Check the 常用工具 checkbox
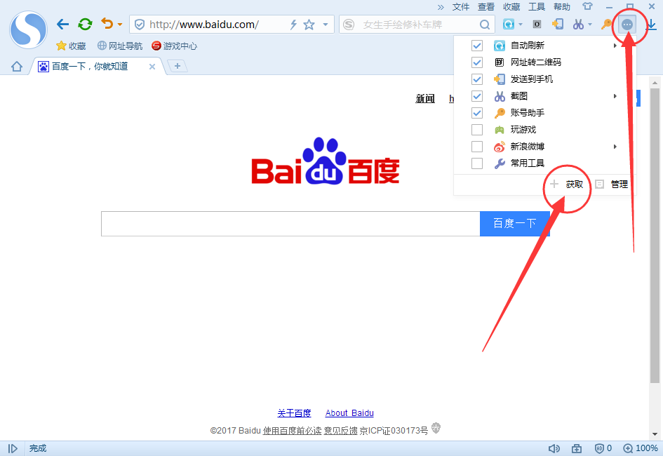Viewport: 663px width, 456px height. point(477,163)
